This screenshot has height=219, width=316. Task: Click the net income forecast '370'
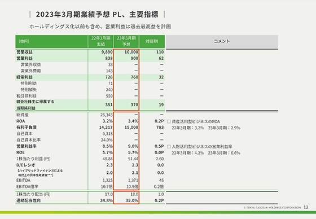coord(134,104)
